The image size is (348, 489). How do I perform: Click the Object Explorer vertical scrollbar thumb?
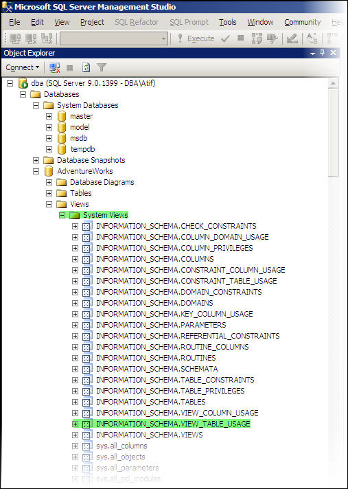coord(334,133)
